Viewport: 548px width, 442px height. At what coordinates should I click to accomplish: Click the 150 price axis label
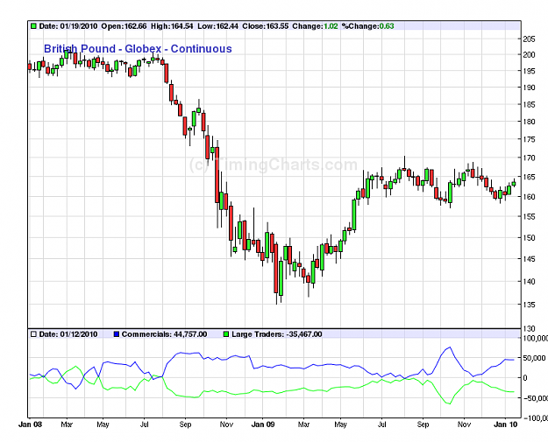coord(529,237)
